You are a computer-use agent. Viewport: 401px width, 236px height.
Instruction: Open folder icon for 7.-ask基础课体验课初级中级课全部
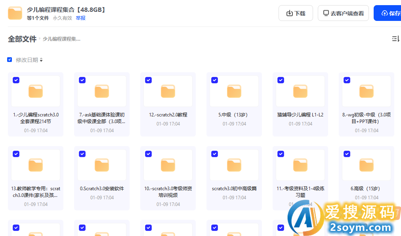102,92
